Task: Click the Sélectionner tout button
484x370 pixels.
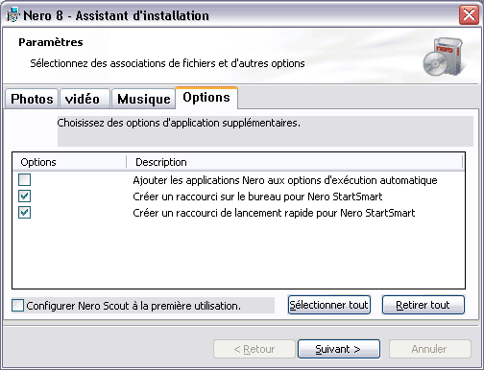Action: (329, 305)
